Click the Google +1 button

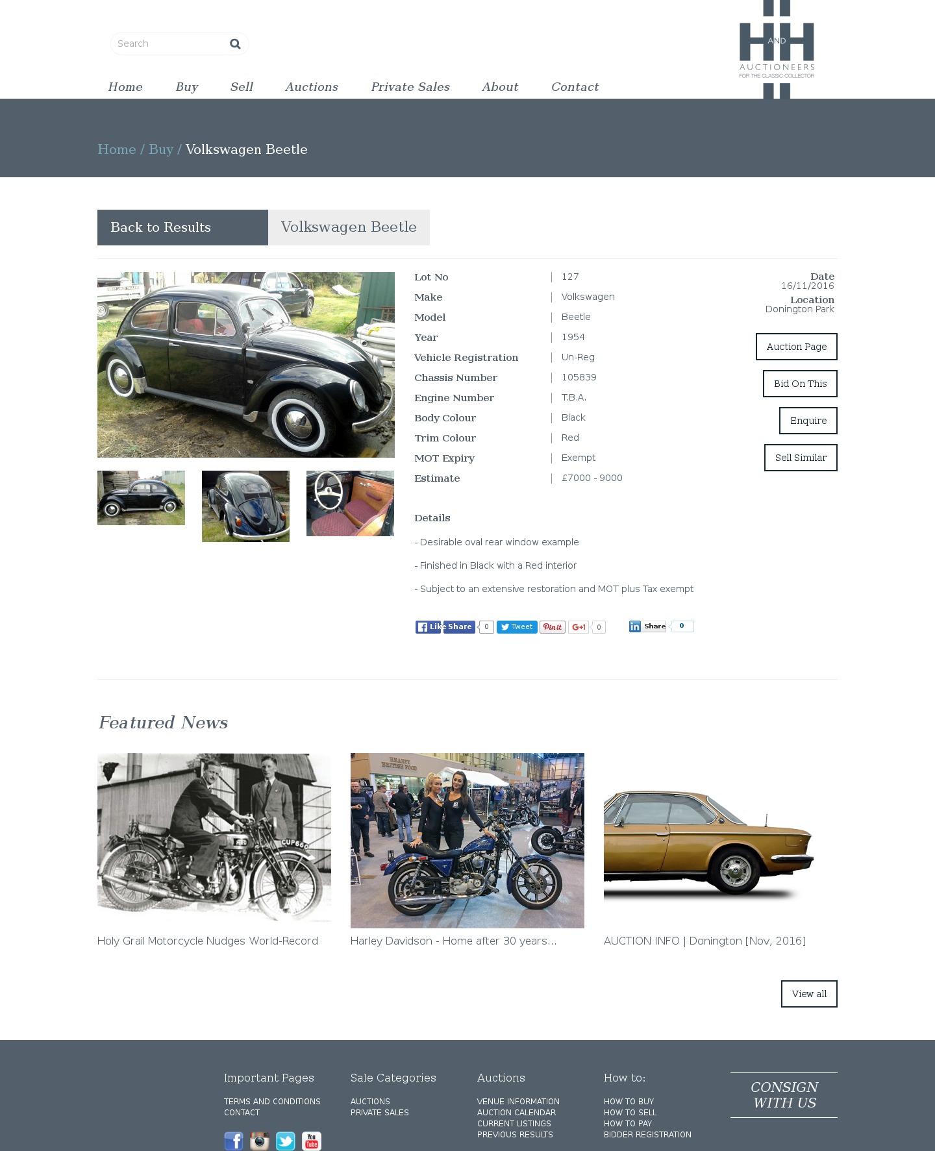point(579,627)
